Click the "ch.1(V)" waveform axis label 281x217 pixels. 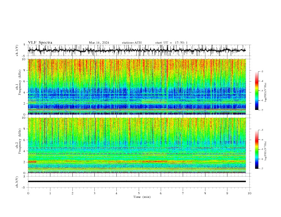(x=17, y=50)
